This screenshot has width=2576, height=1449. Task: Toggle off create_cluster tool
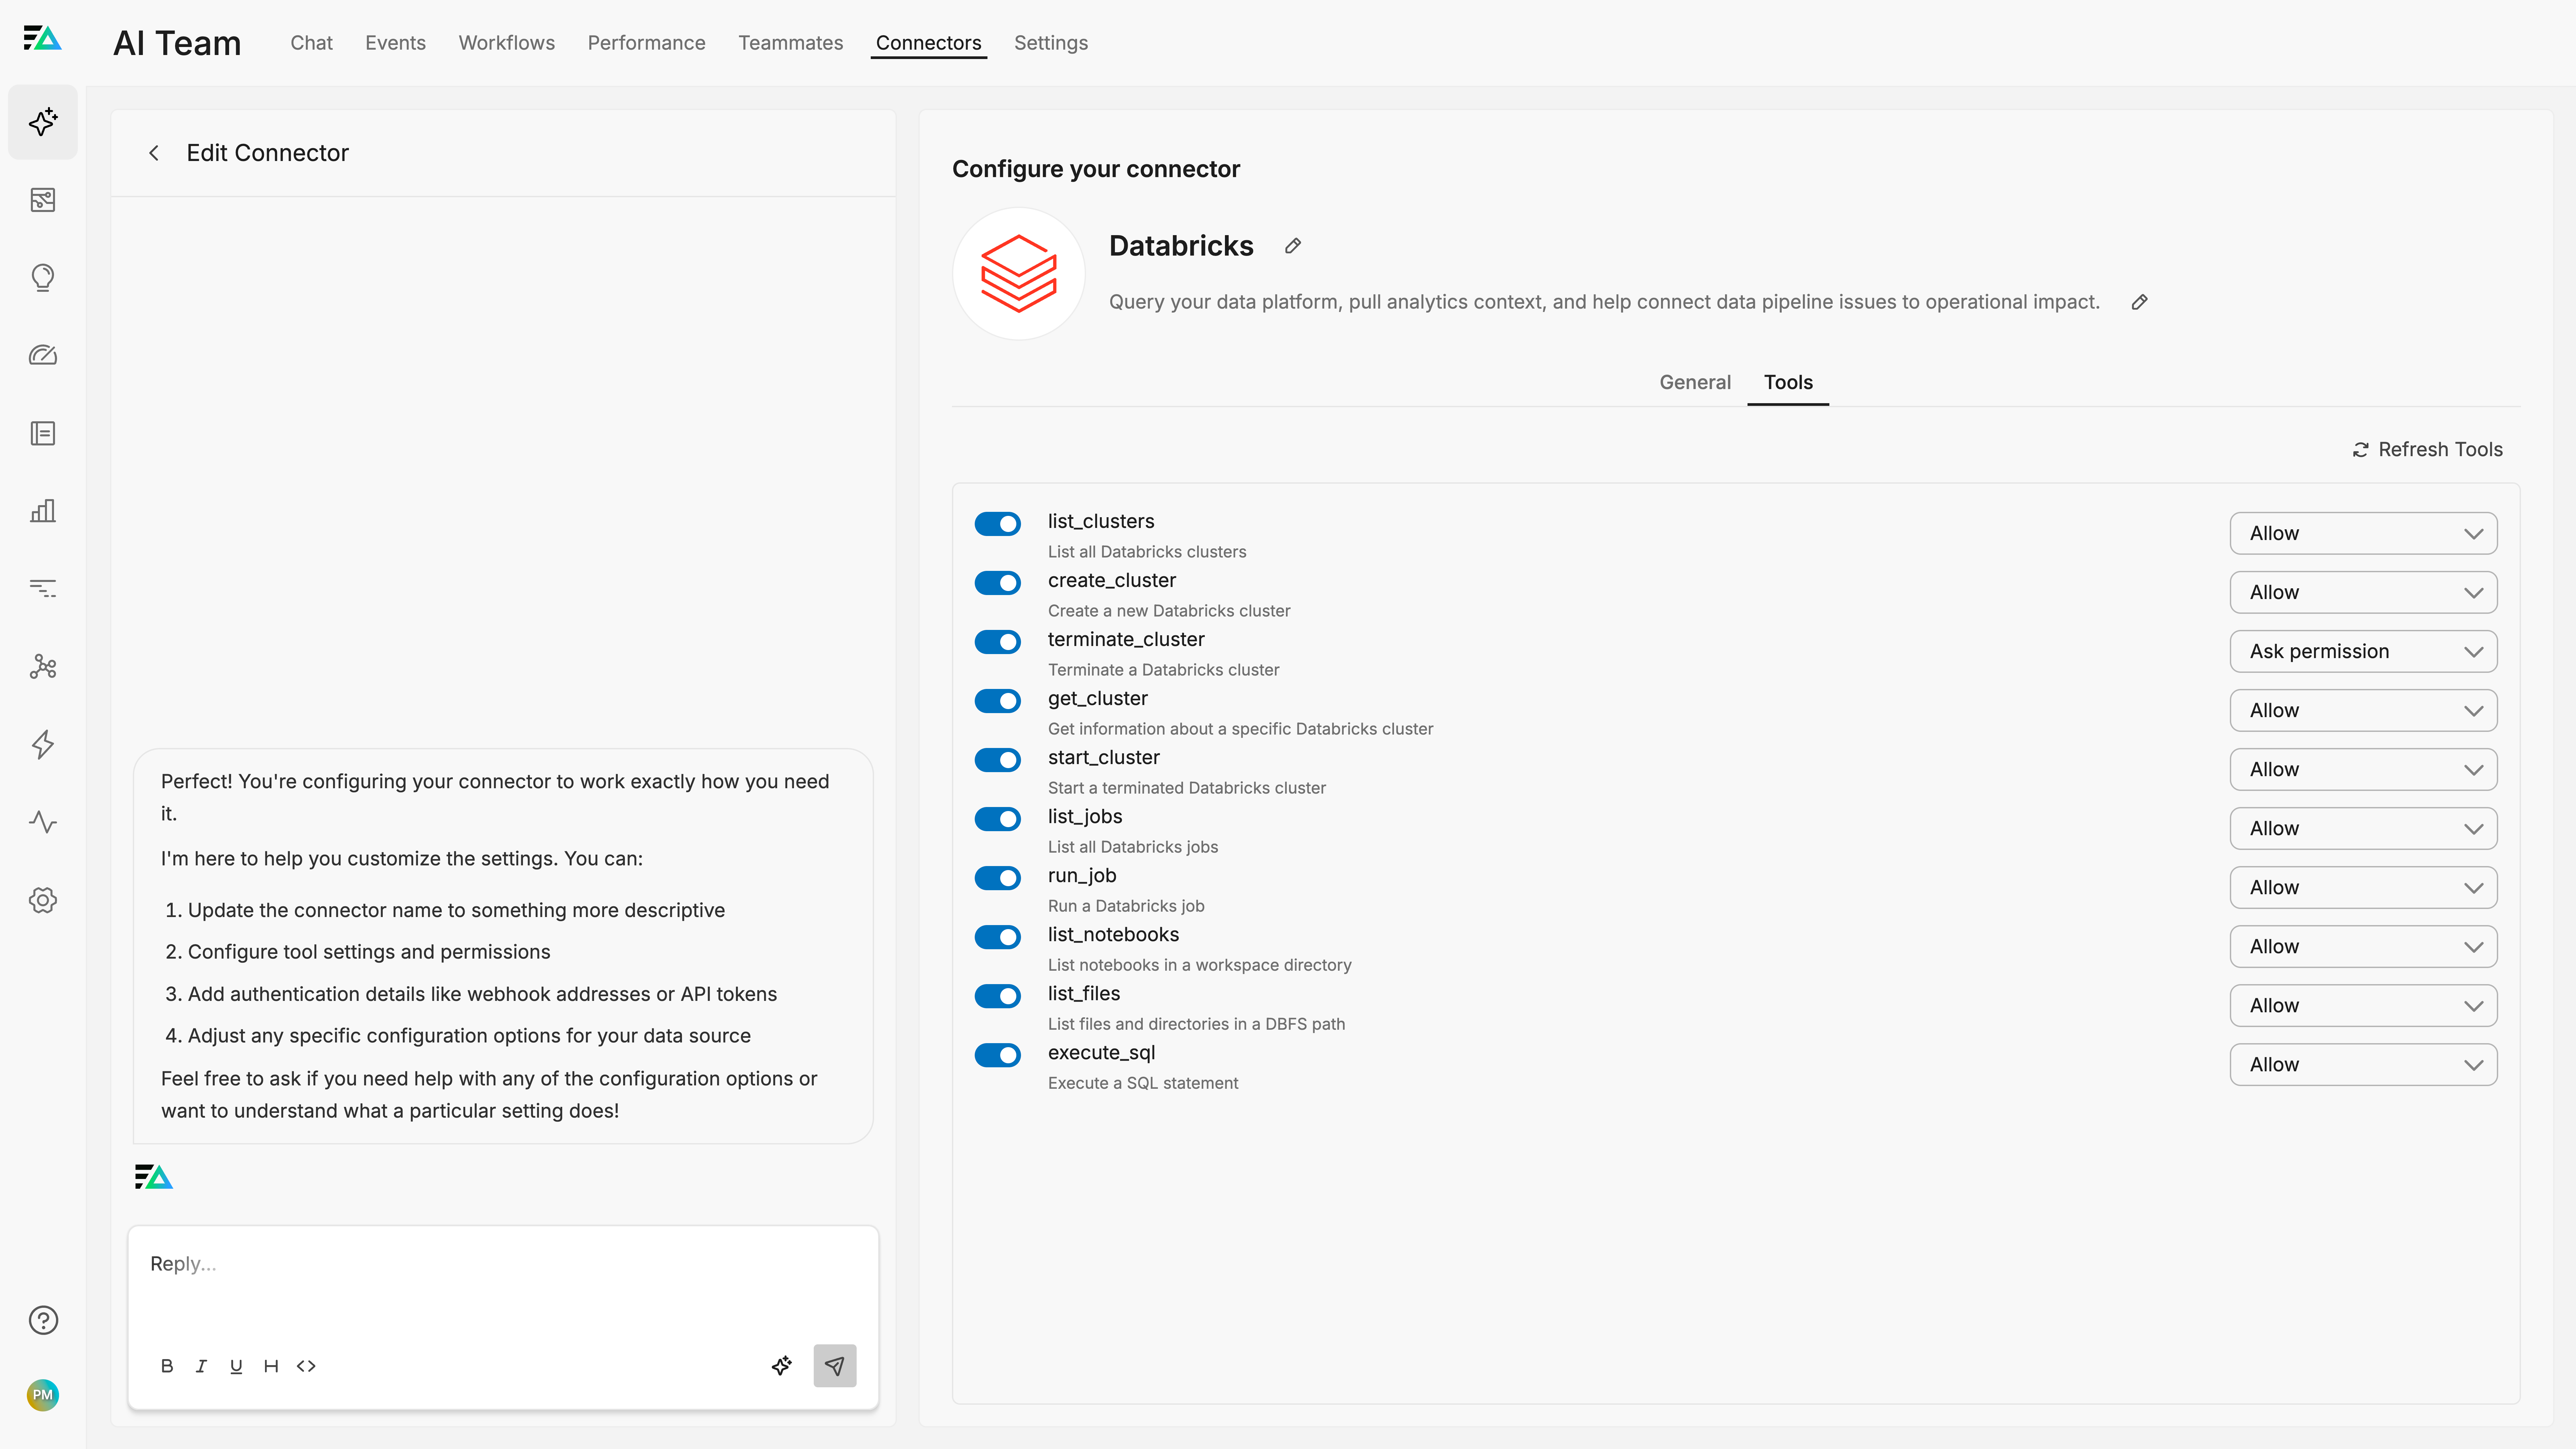point(998,583)
